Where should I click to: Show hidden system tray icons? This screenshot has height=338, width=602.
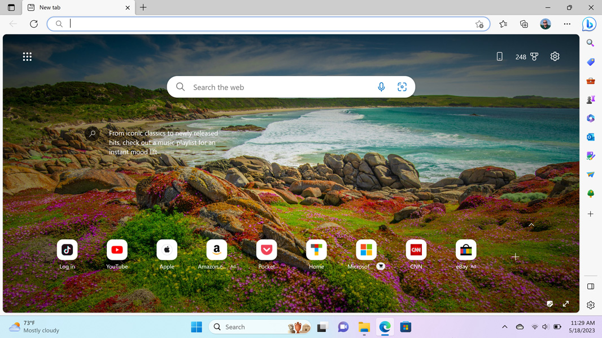(505, 327)
